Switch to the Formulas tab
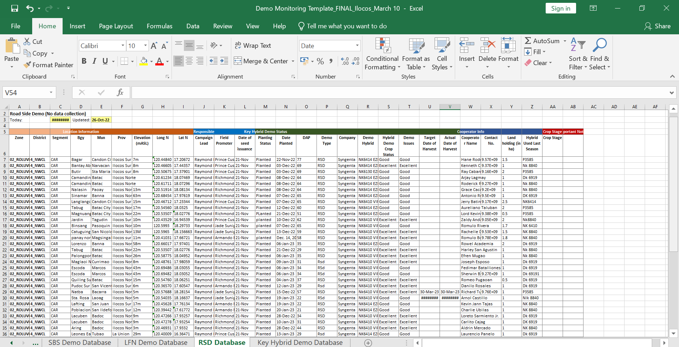Viewport: 679px width, 347px height. [159, 26]
